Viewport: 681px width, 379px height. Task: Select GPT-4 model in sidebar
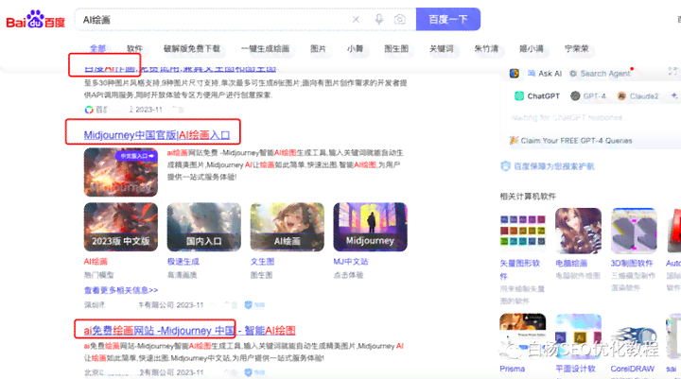[588, 96]
